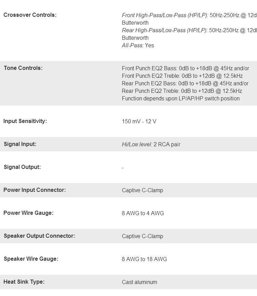
Task: Click the Front Punch EQ2 Bass line
Action: pos(185,69)
